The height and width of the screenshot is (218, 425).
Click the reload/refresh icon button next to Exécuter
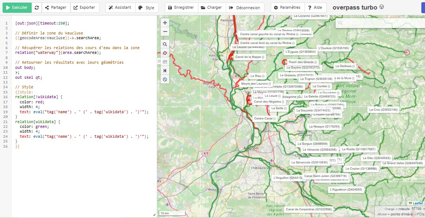coord(37,8)
